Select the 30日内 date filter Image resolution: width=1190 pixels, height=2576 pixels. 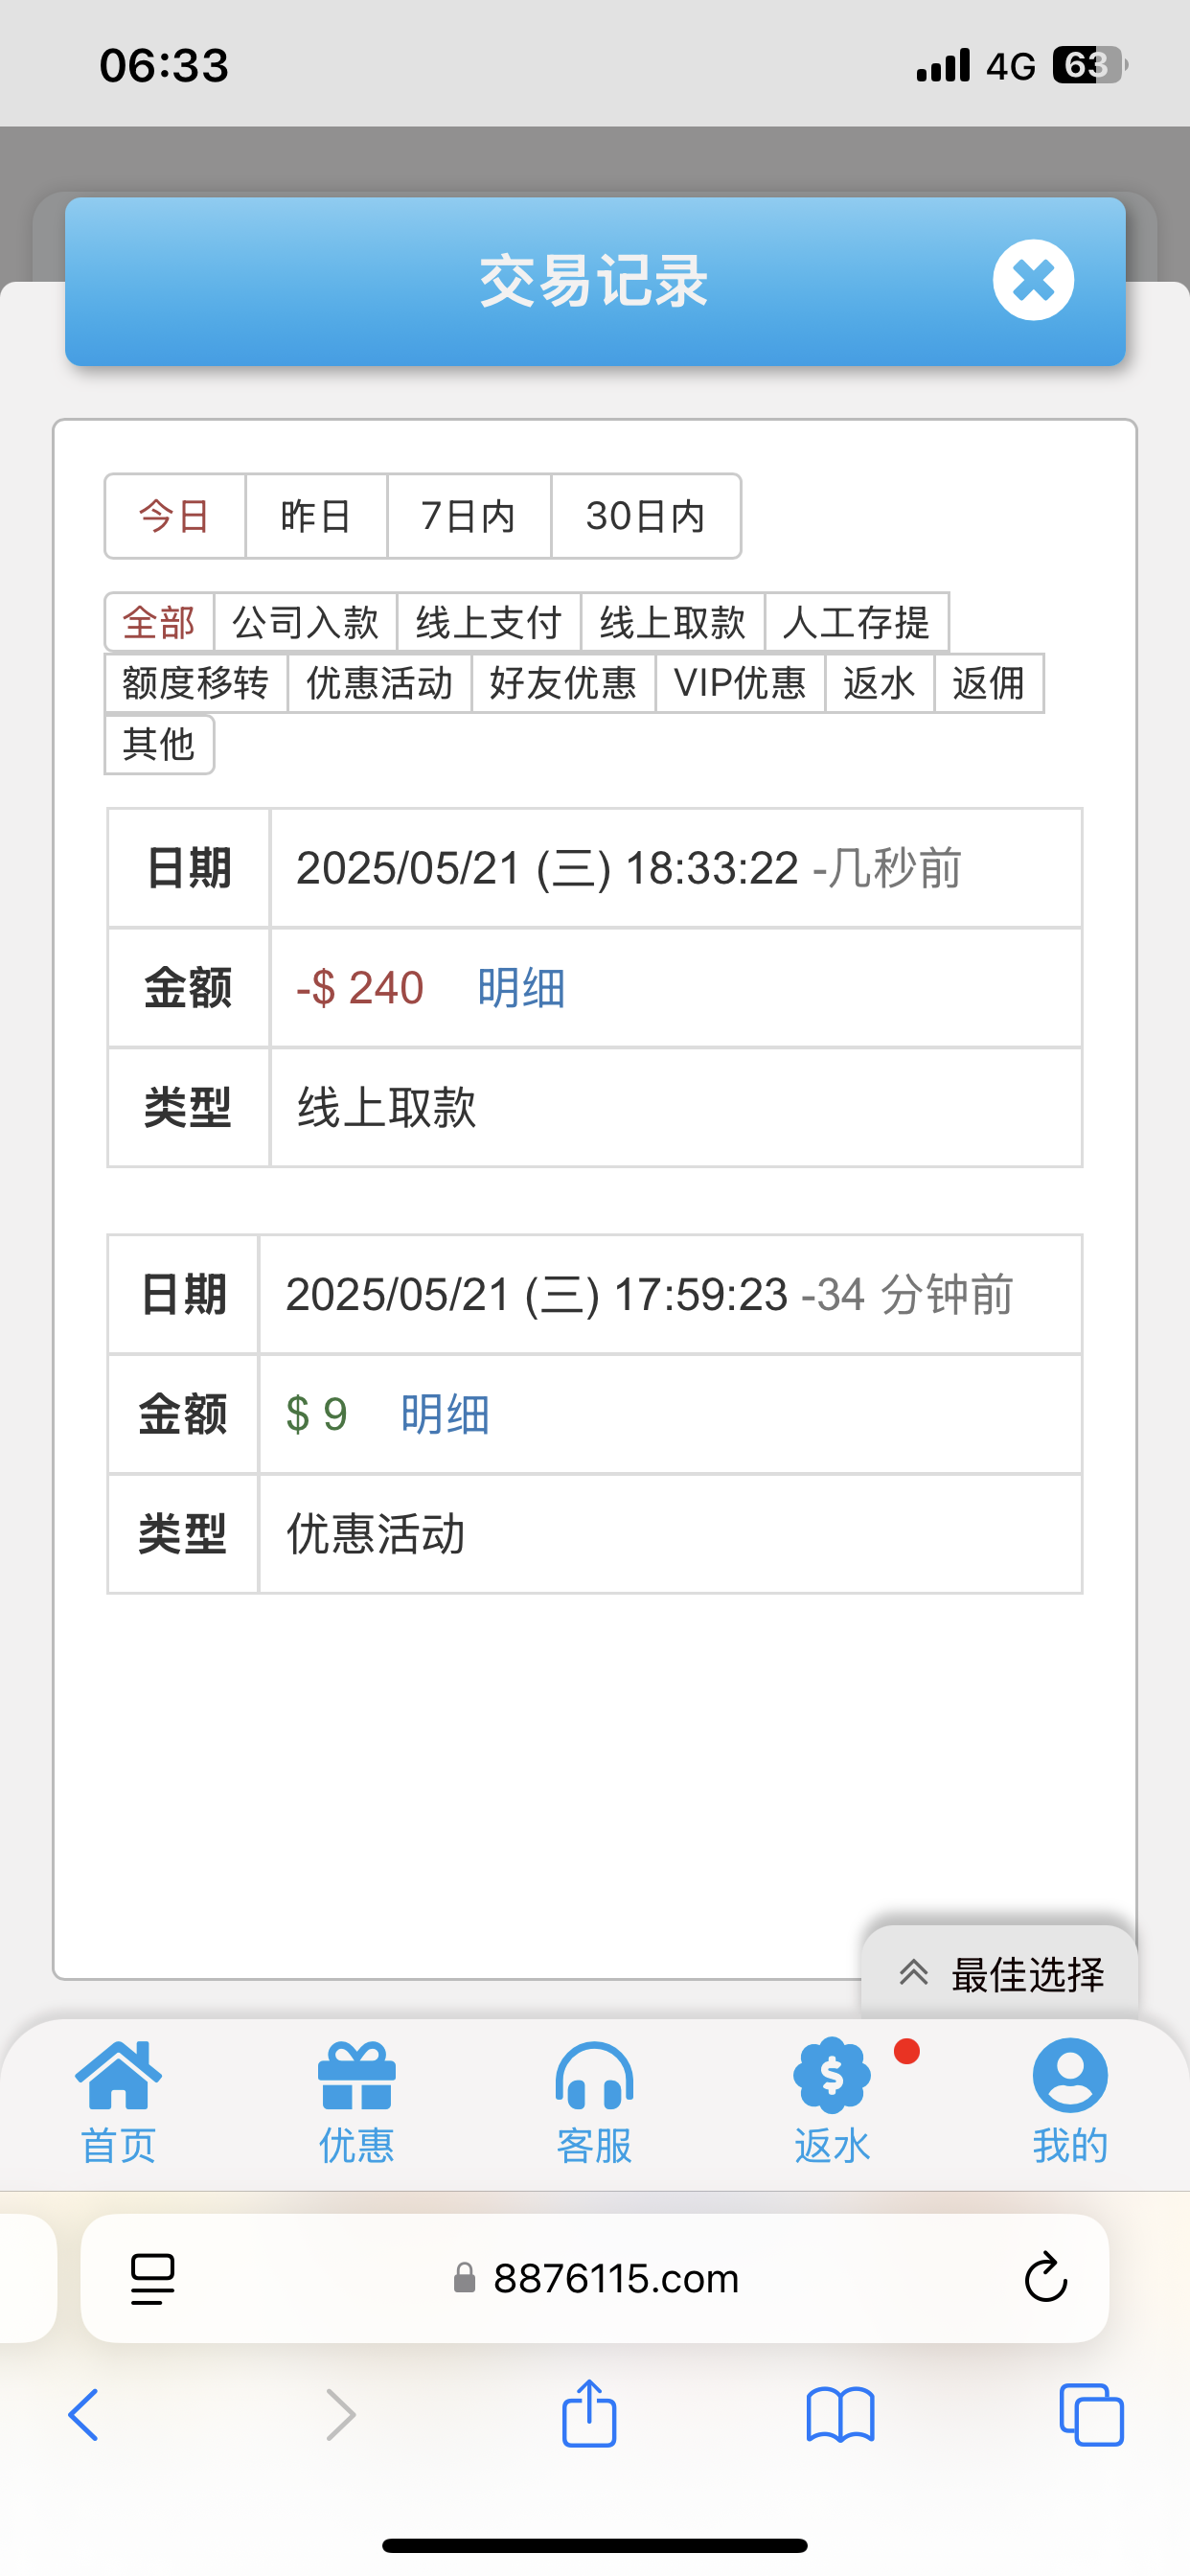click(x=646, y=516)
